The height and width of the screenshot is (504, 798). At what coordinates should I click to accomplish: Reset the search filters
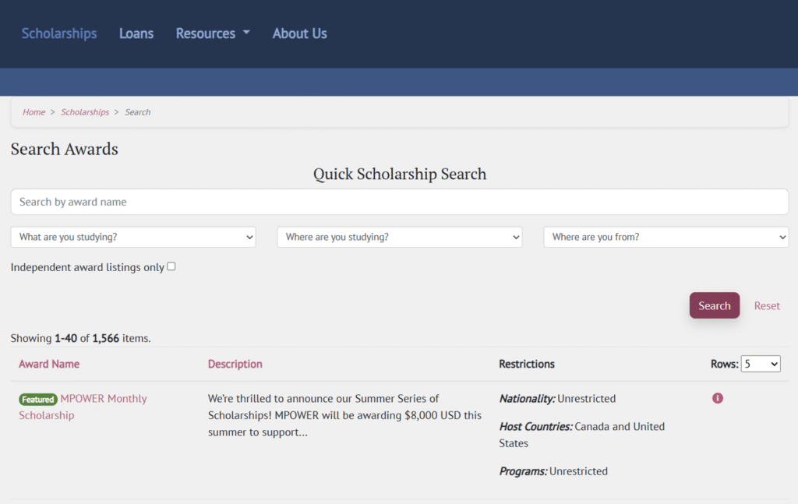[767, 305]
